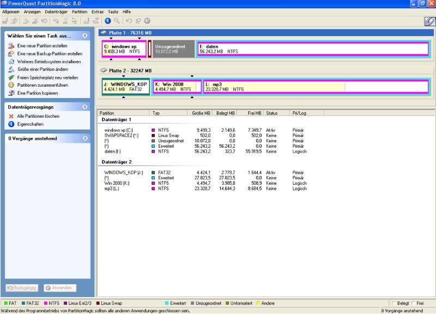Collapse the 'Wählen Sie einen Task aus' panel
The image size is (436, 314).
(x=85, y=35)
